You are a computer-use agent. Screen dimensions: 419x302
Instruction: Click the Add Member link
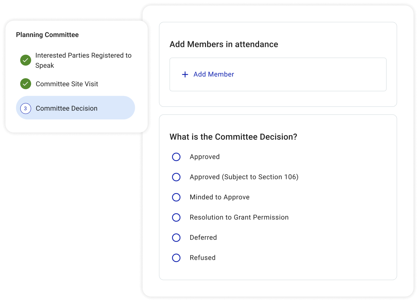pos(214,74)
